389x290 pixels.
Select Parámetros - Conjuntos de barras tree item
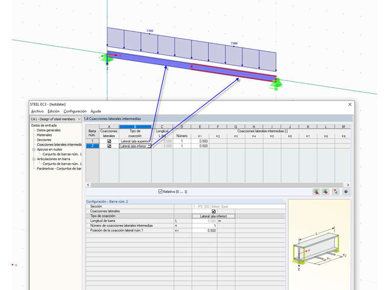pos(59,169)
